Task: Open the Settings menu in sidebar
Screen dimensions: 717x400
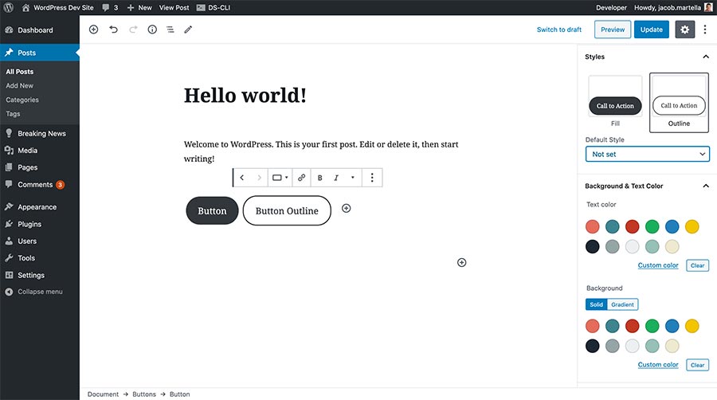Action: [x=40, y=275]
